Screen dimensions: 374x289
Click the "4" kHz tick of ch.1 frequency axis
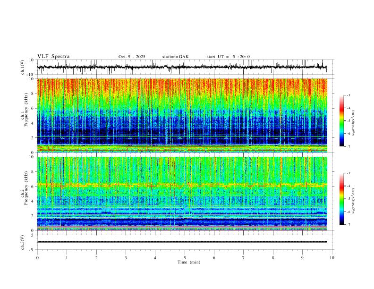[33, 123]
